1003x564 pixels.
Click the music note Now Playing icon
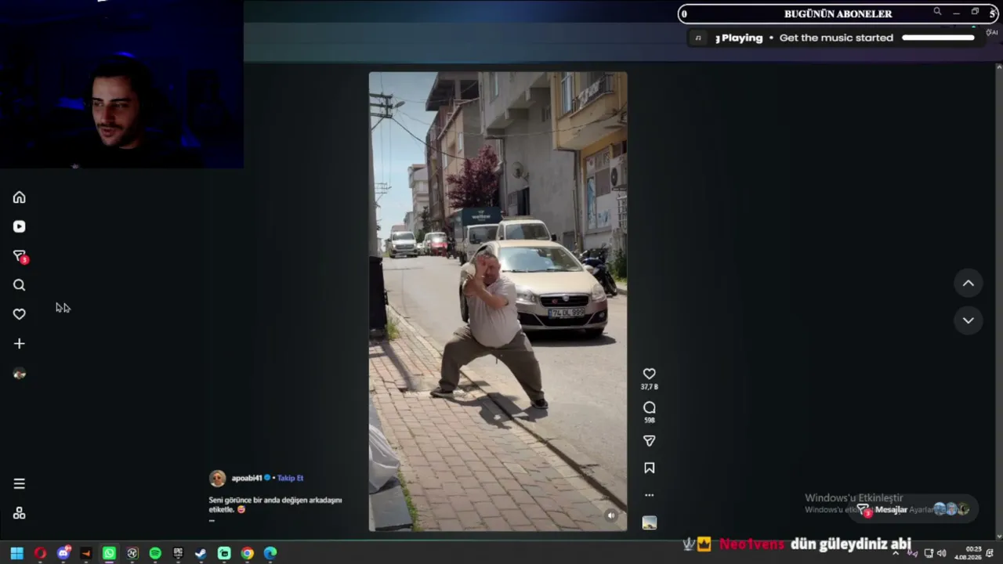point(698,38)
